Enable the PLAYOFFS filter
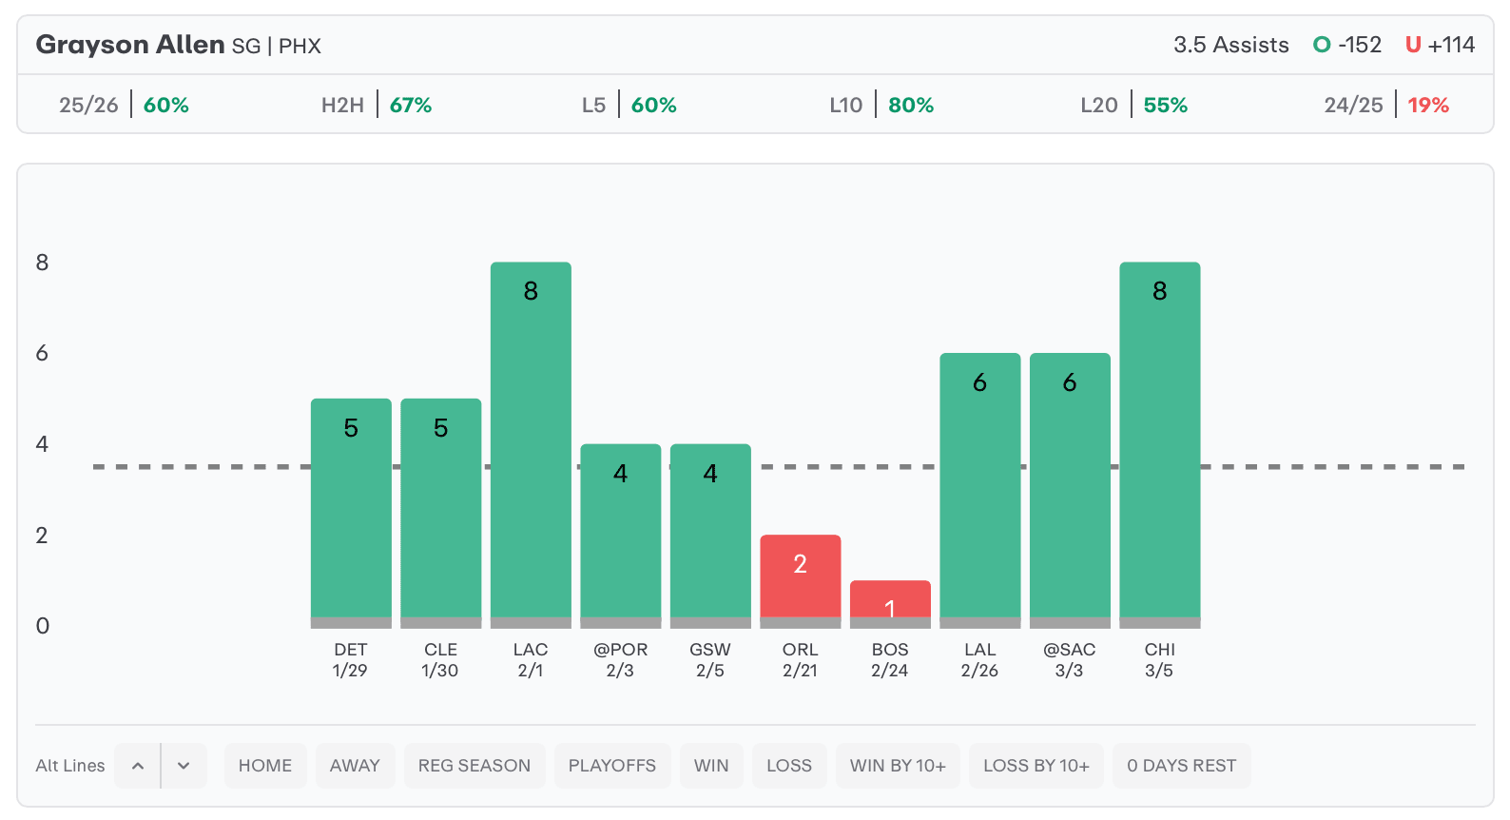The height and width of the screenshot is (820, 1510). click(x=612, y=766)
